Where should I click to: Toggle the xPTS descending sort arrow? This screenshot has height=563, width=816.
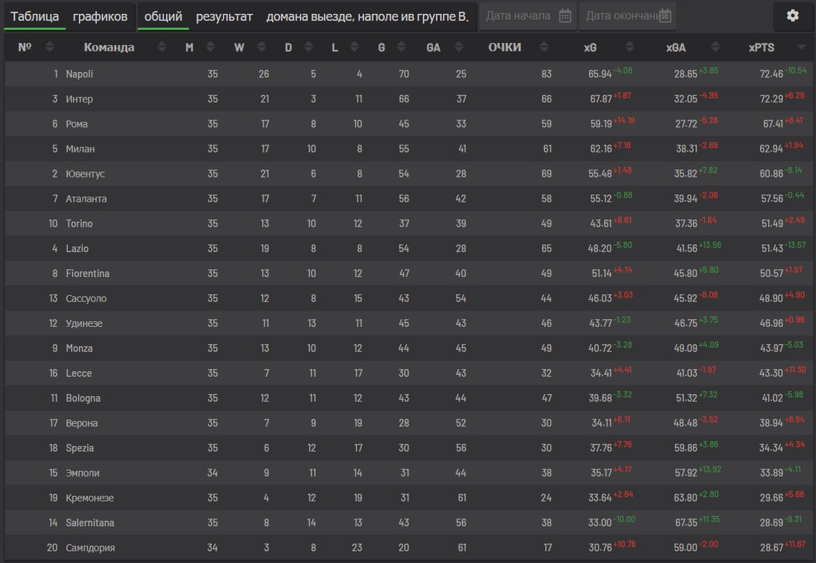[x=801, y=47]
